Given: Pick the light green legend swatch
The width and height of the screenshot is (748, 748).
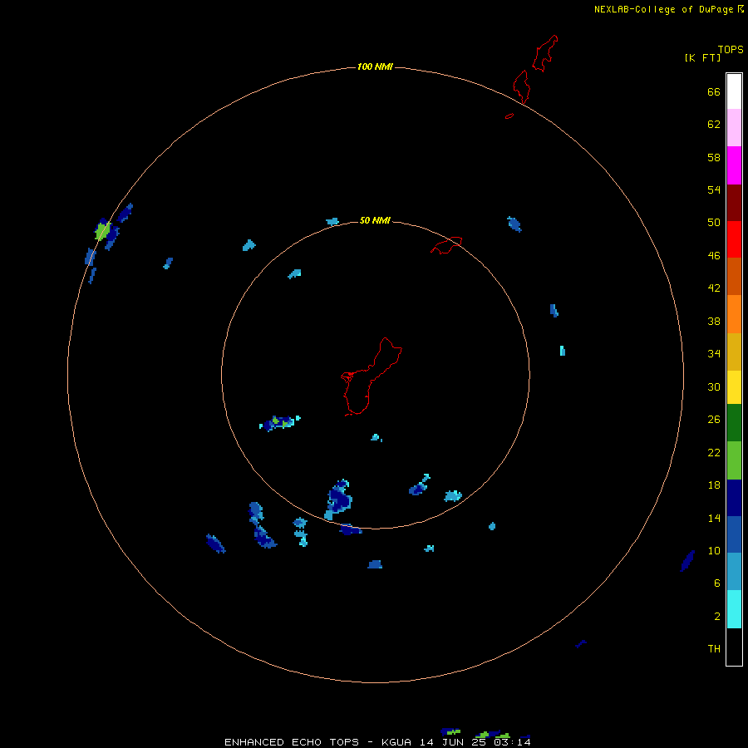Looking at the screenshot, I should (734, 460).
